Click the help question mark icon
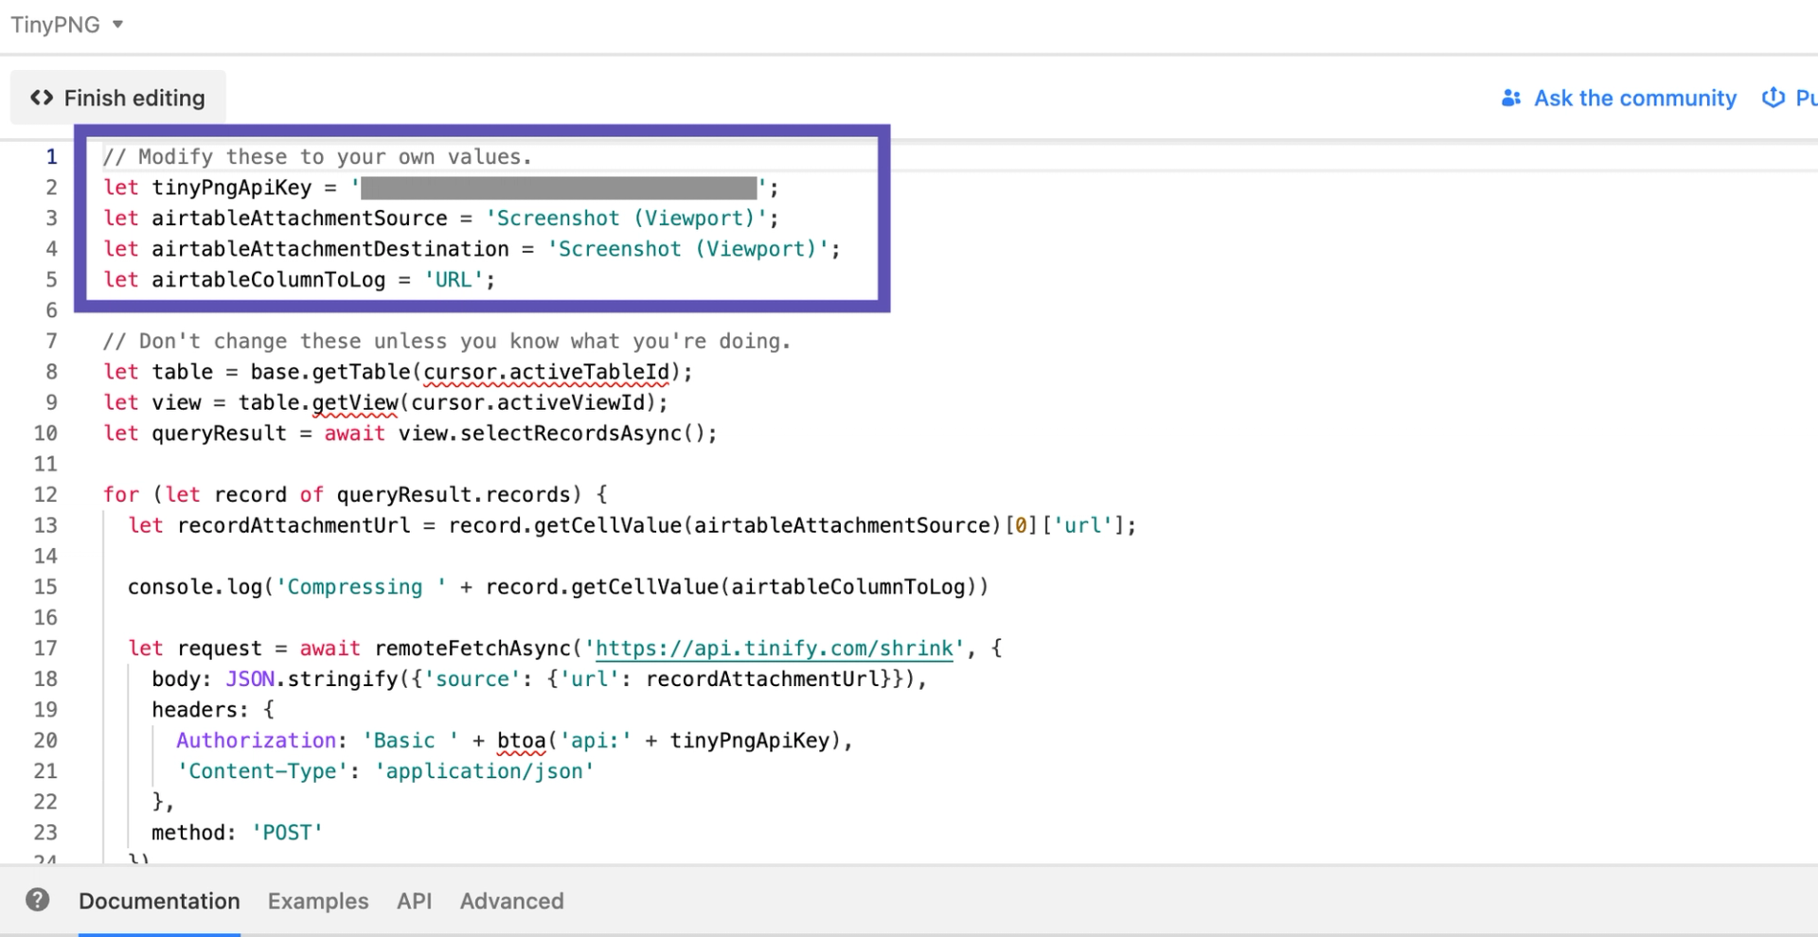This screenshot has height=937, width=1818. (x=38, y=900)
